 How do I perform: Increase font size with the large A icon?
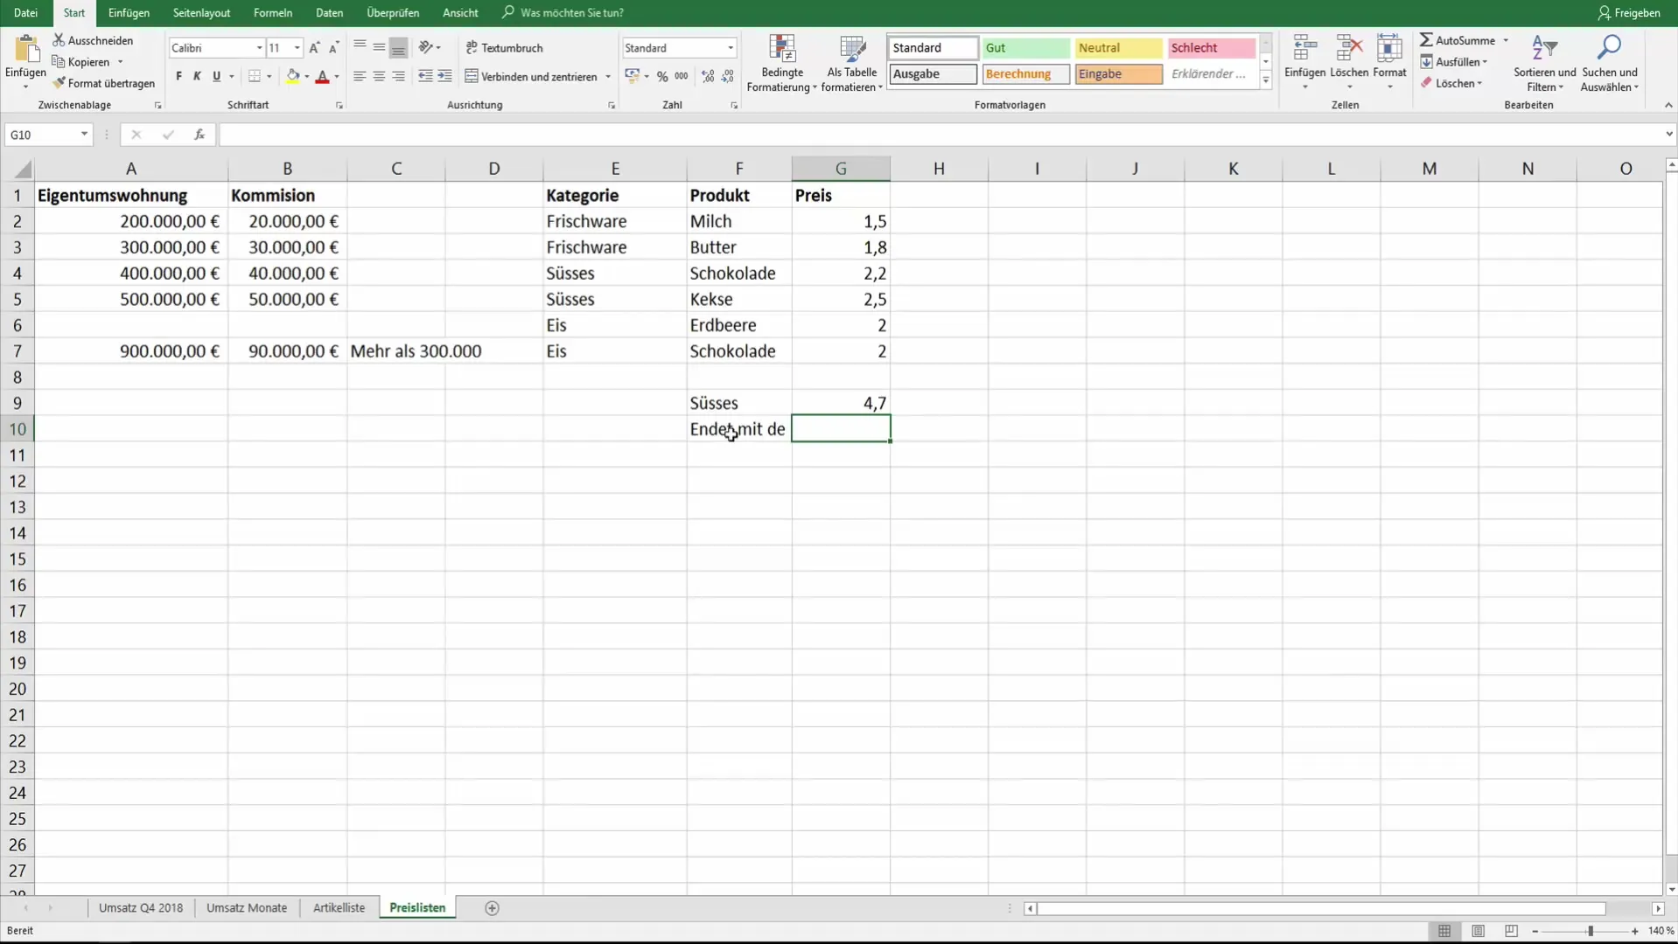(314, 48)
